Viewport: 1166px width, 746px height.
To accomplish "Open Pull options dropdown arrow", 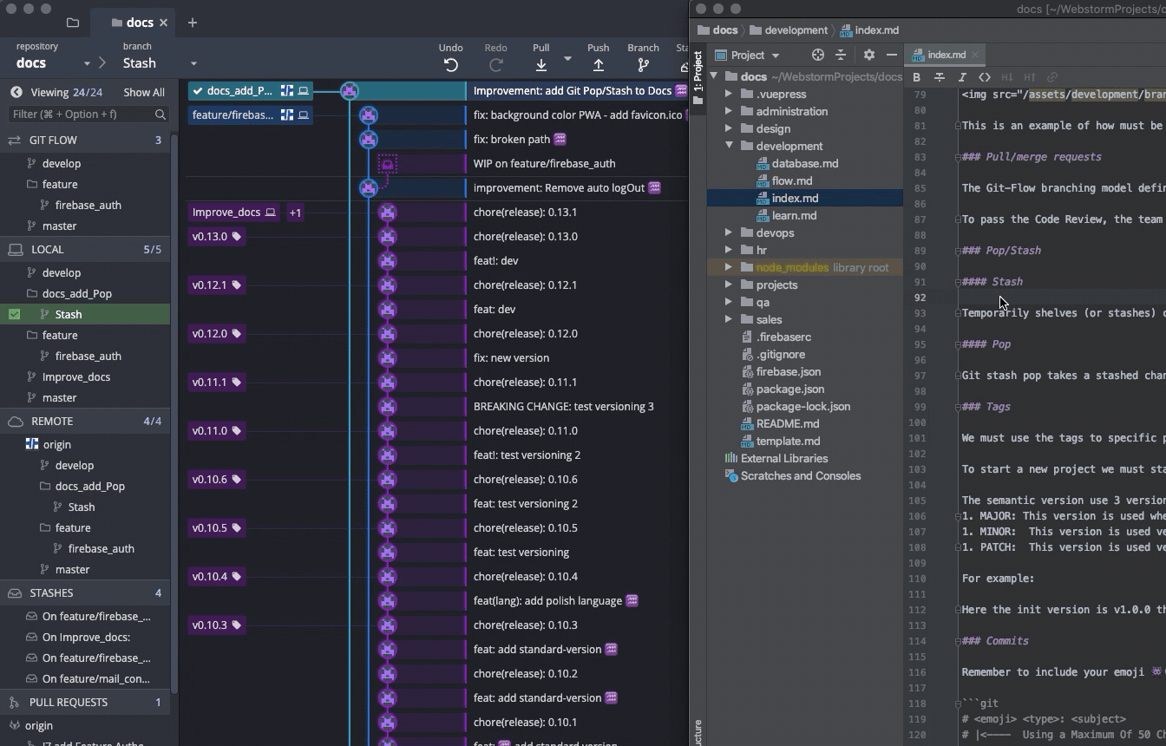I will pyautogui.click(x=567, y=59).
